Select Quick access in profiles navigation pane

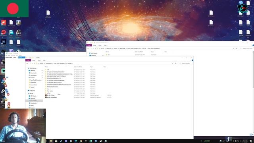[33, 68]
